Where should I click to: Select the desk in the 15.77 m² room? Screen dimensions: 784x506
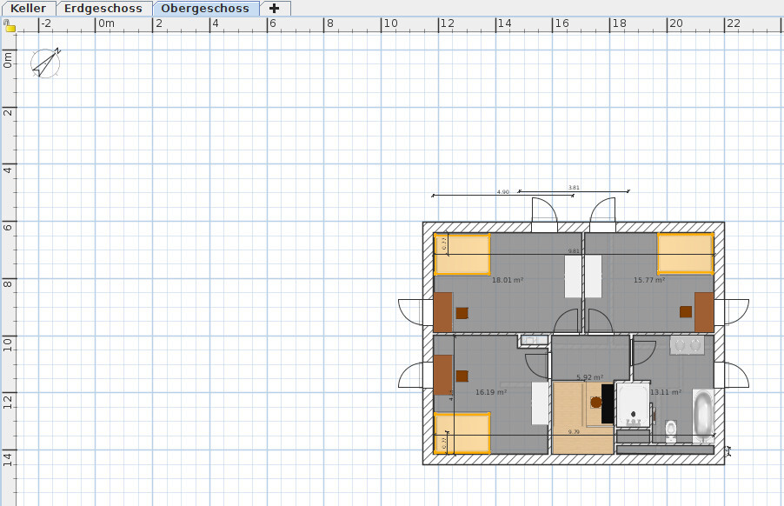[703, 311]
